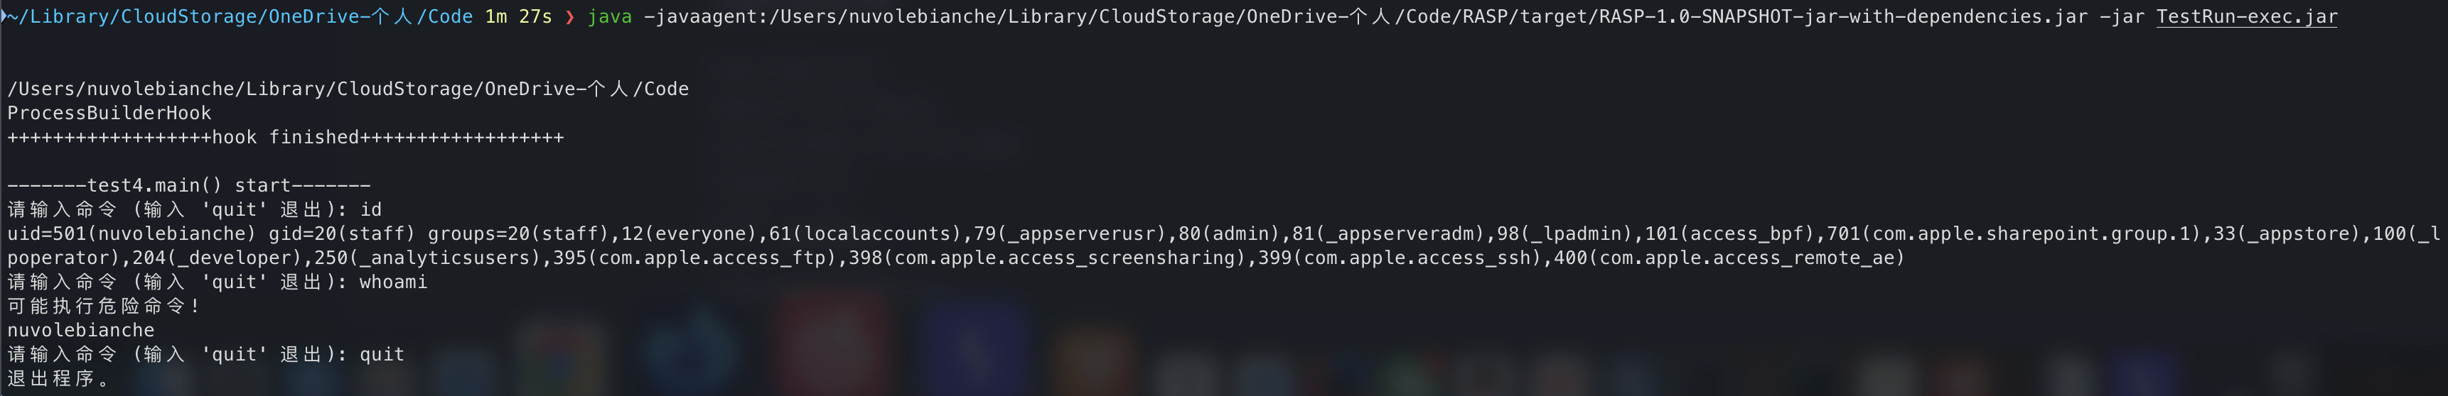Click the final 退出程序 exit message
The image size is (2448, 396).
click(58, 378)
